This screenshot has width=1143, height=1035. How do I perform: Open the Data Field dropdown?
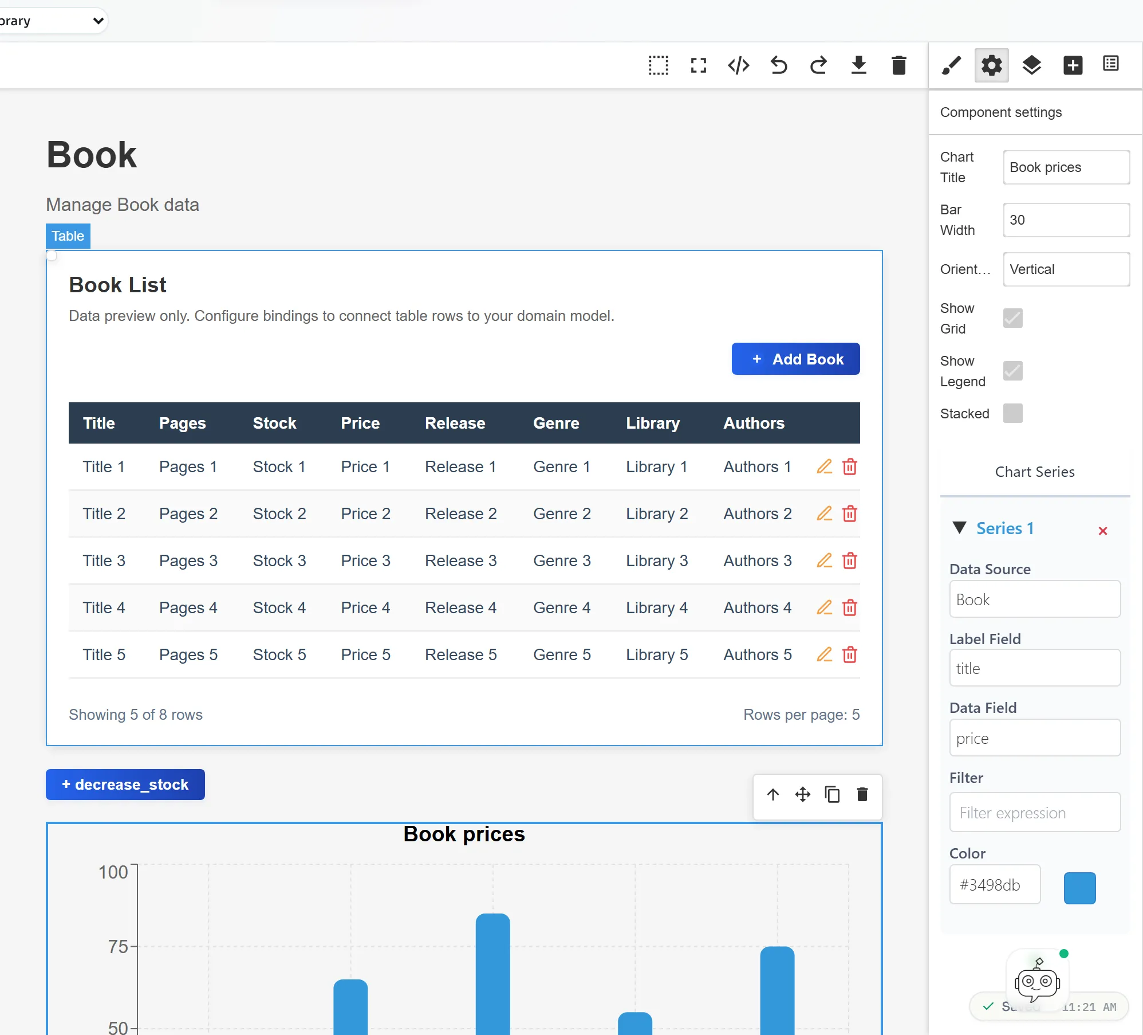point(1035,738)
